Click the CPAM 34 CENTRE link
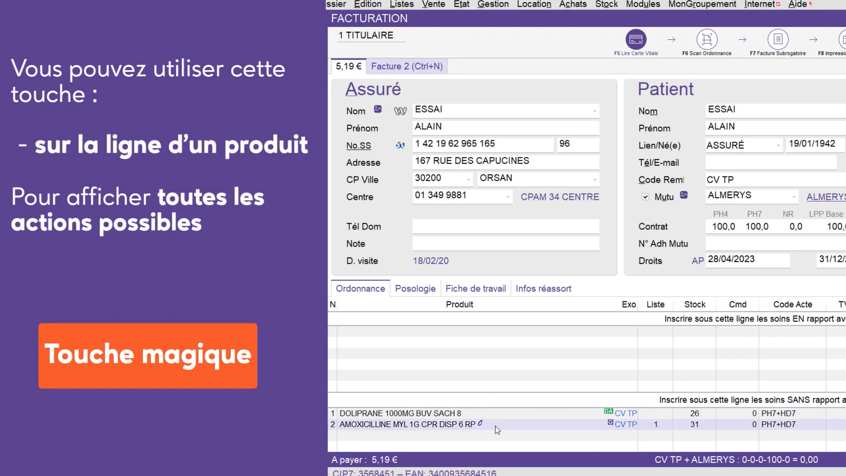This screenshot has height=476, width=846. point(559,197)
